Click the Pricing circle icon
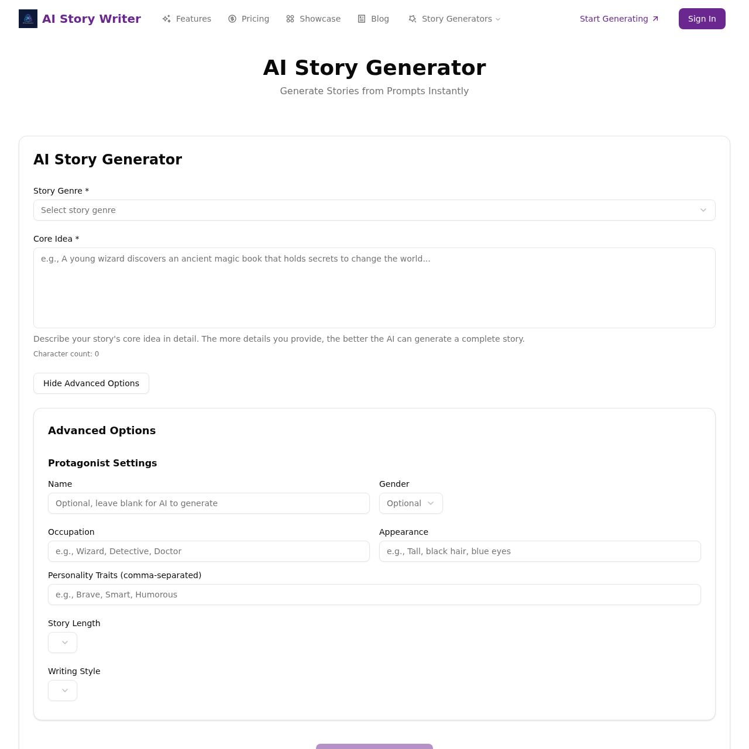Image resolution: width=749 pixels, height=749 pixels. click(232, 19)
